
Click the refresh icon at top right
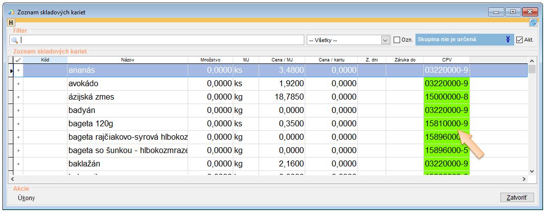click(x=533, y=22)
